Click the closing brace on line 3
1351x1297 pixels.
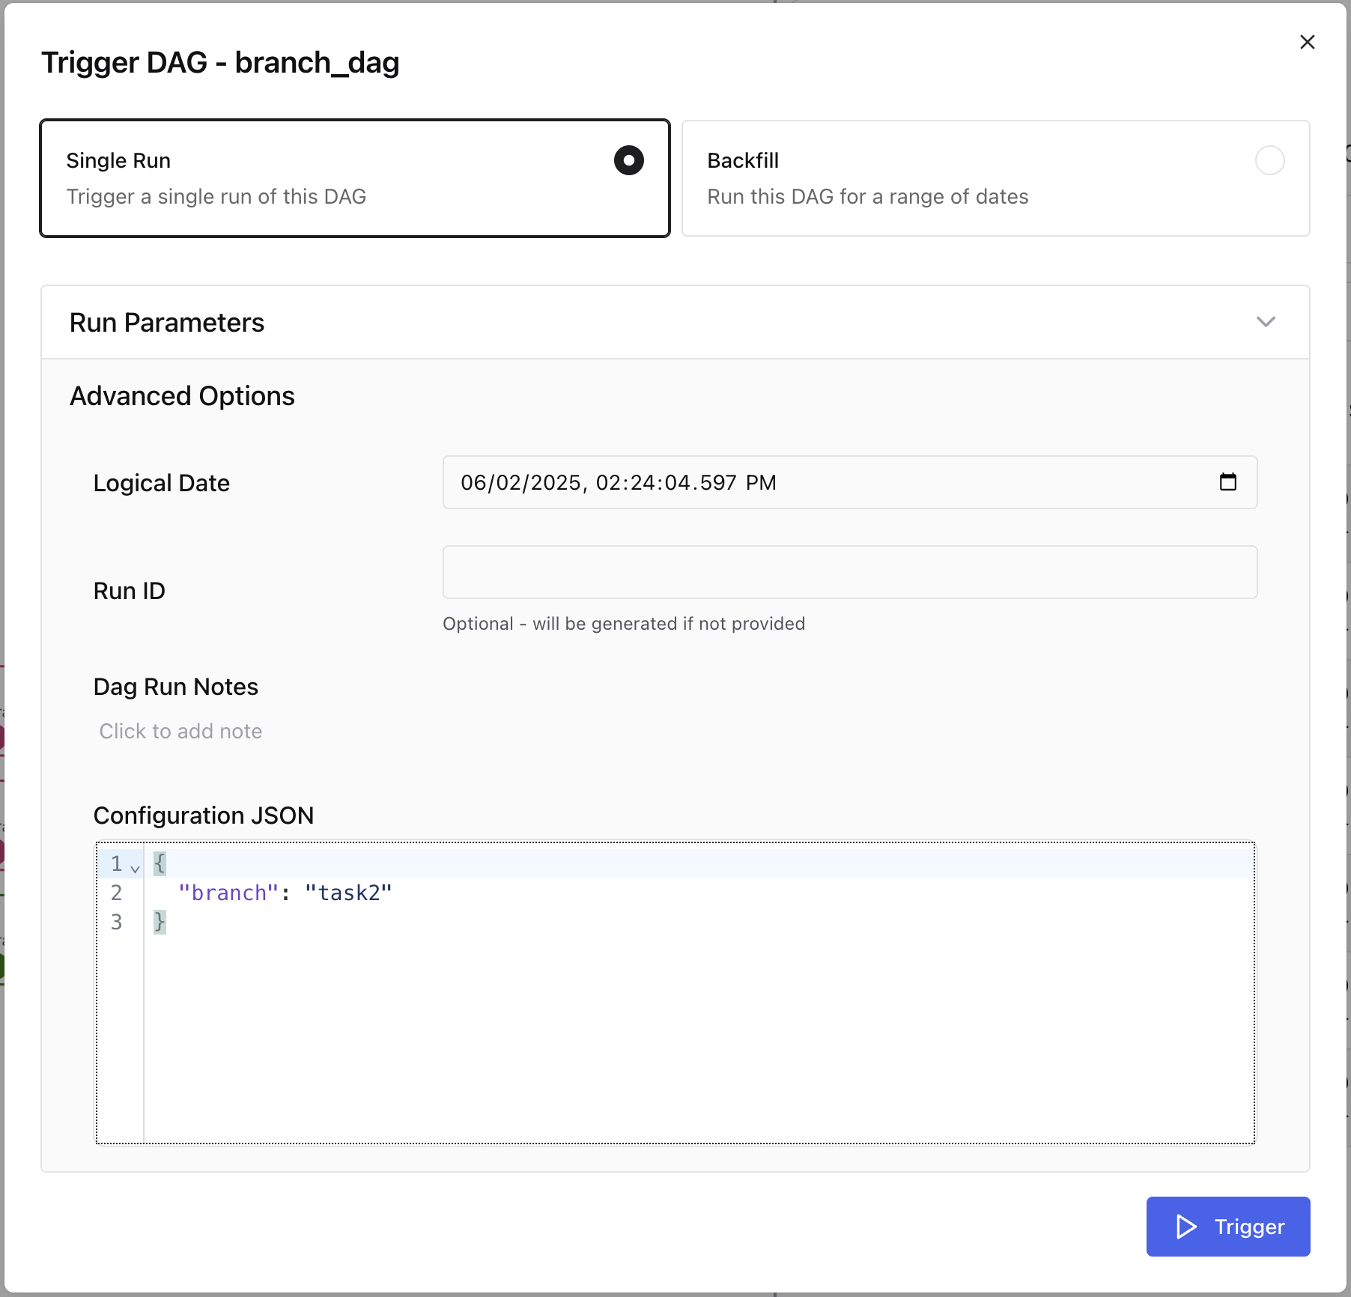pos(160,922)
